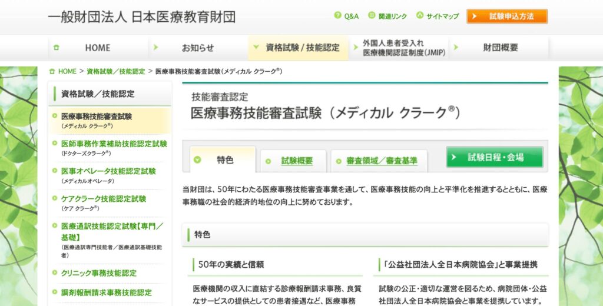
Task: Click the small house icon in breadcrumb
Action: tap(52, 72)
